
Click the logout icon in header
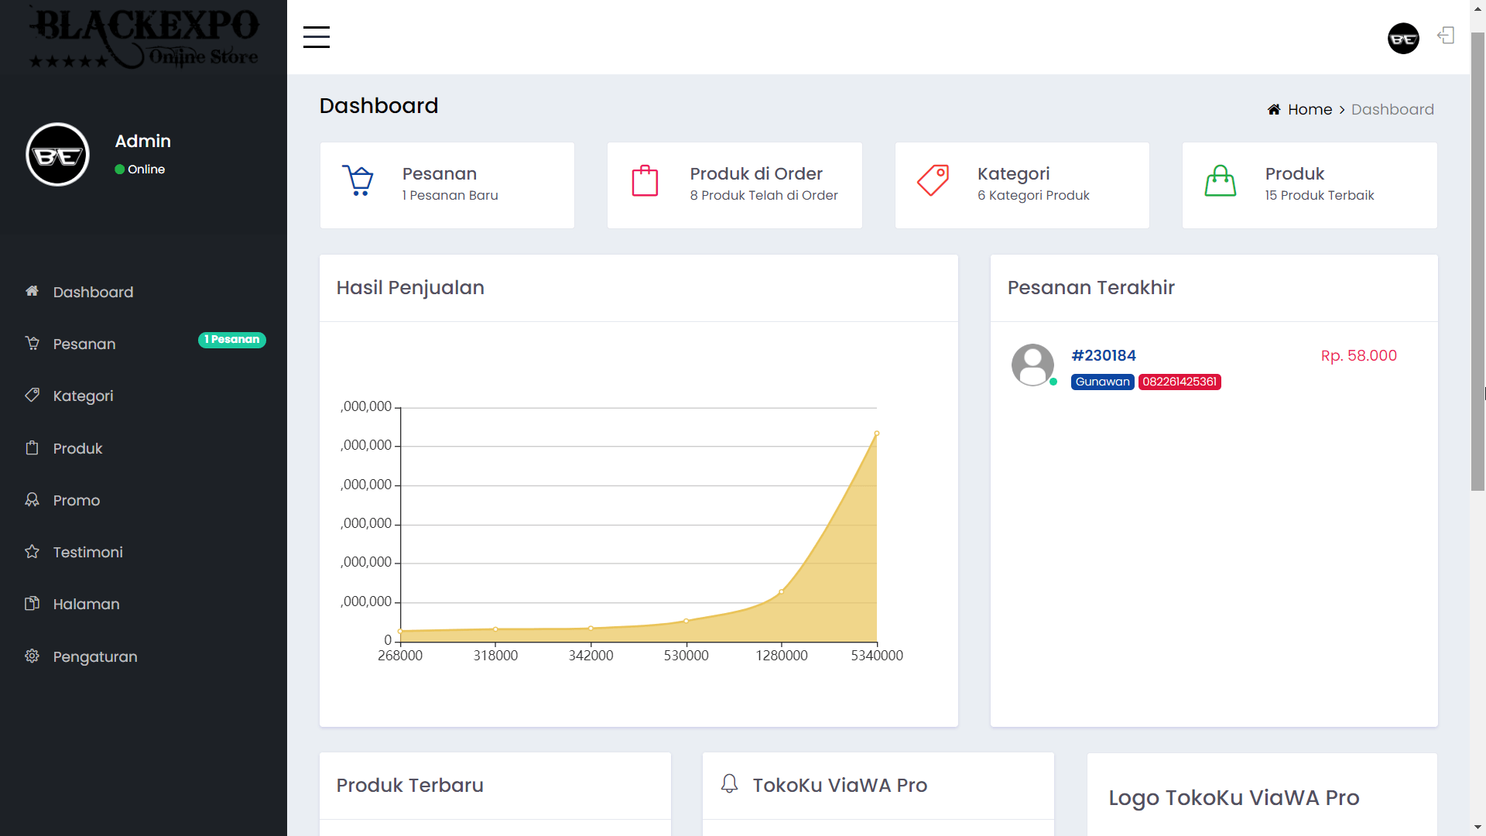click(x=1446, y=36)
